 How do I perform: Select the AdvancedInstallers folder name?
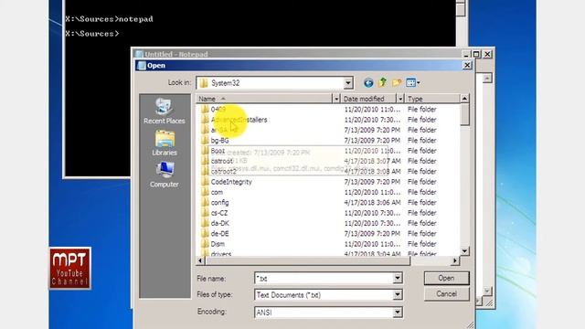pos(239,120)
